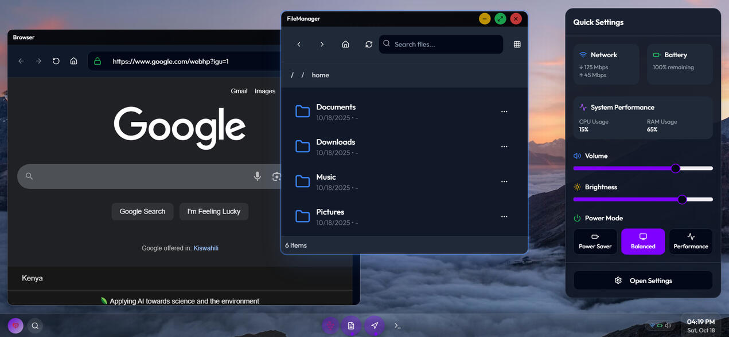Open the Gmail link
The height and width of the screenshot is (337, 729).
click(x=239, y=91)
